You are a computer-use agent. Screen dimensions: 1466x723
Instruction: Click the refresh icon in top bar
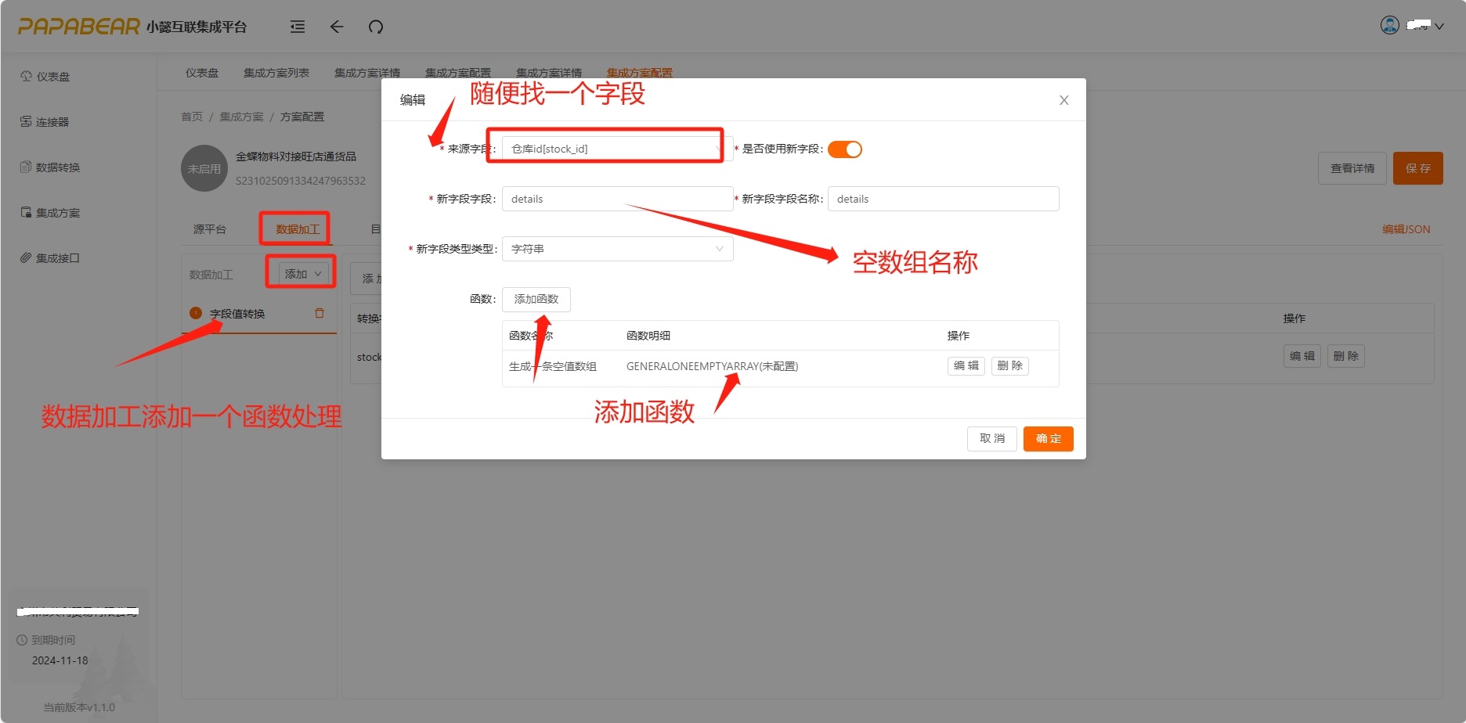tap(376, 27)
